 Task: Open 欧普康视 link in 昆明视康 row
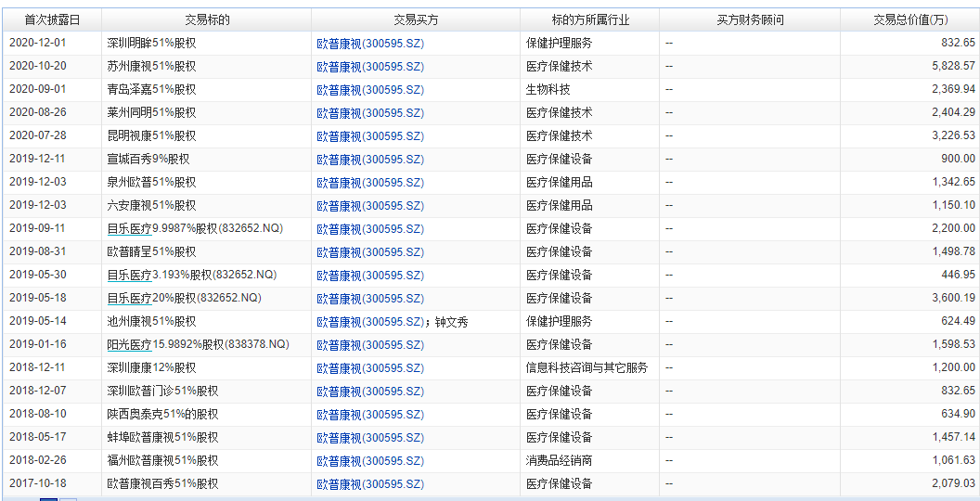pyautogui.click(x=370, y=136)
